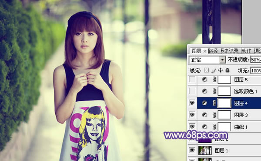Click the chain link icon on 曲线 1
Viewport: 261px width, 161px height.
point(214,127)
